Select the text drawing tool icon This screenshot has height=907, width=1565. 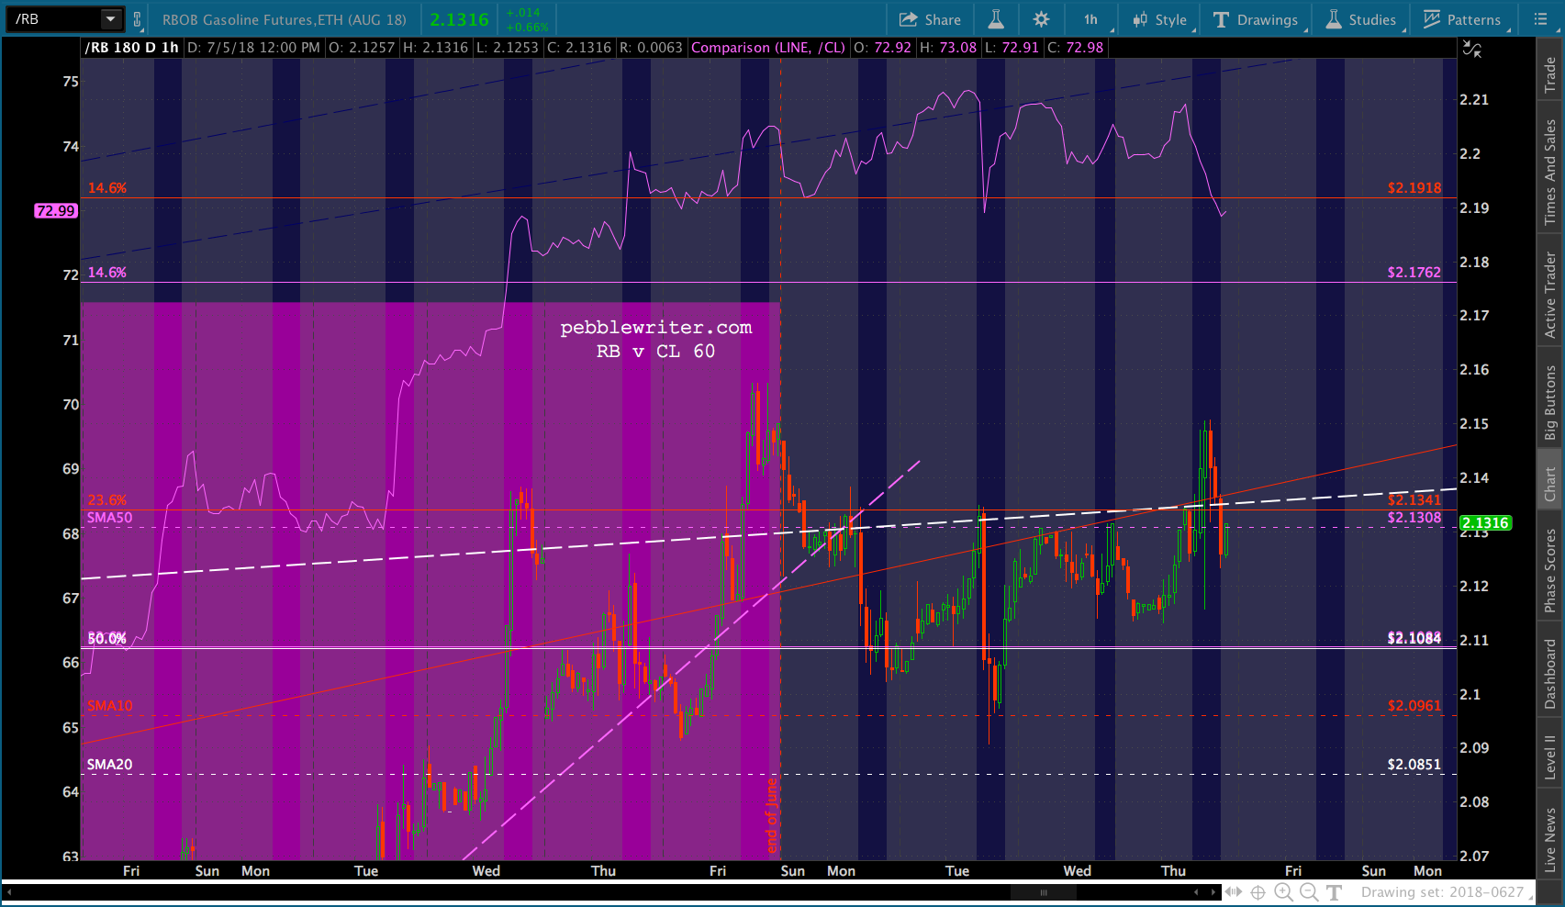1335,891
